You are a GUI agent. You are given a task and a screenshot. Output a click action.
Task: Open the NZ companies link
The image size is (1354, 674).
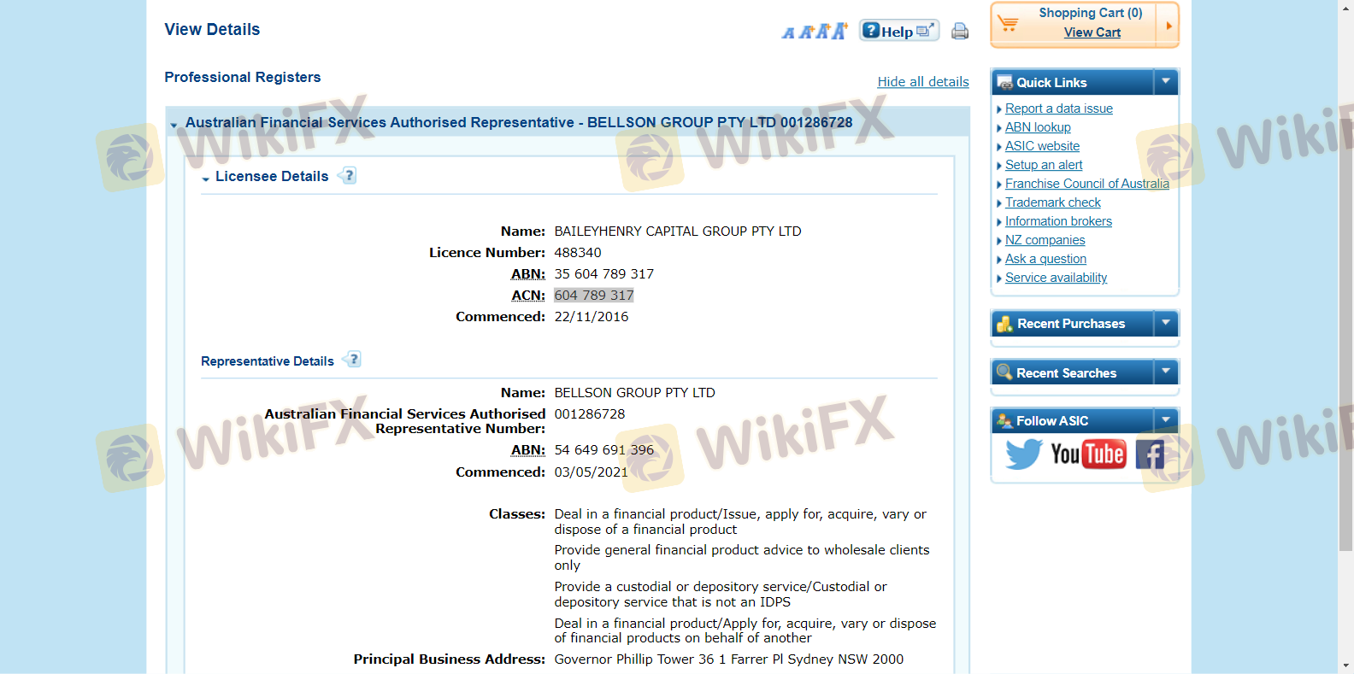pyautogui.click(x=1045, y=240)
